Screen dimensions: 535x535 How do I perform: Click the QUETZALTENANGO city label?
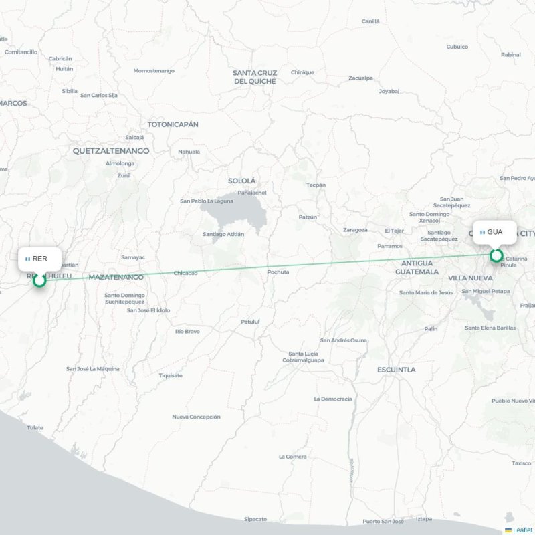tap(111, 151)
